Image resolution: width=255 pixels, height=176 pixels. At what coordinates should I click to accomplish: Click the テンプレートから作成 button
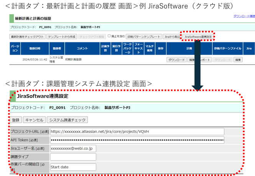pos(62,37)
